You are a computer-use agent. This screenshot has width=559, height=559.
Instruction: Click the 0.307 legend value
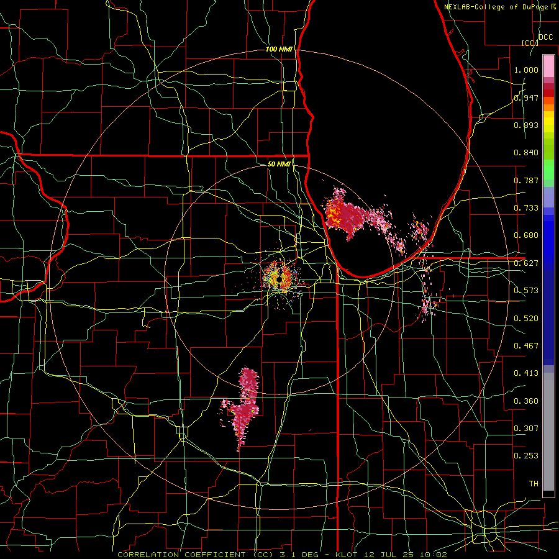pyautogui.click(x=526, y=429)
